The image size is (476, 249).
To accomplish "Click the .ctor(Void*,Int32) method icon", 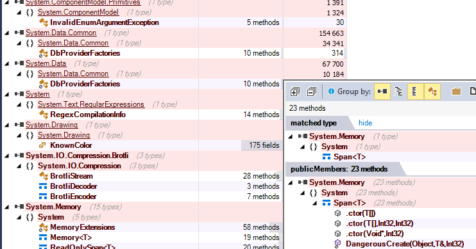I will (337, 234).
